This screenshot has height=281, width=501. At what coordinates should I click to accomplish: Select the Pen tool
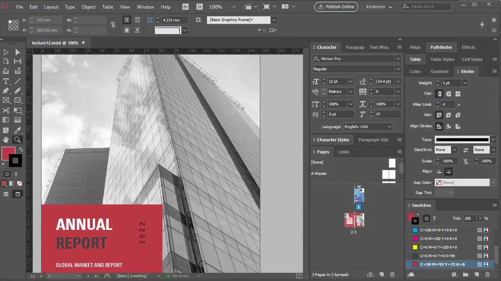coord(6,91)
